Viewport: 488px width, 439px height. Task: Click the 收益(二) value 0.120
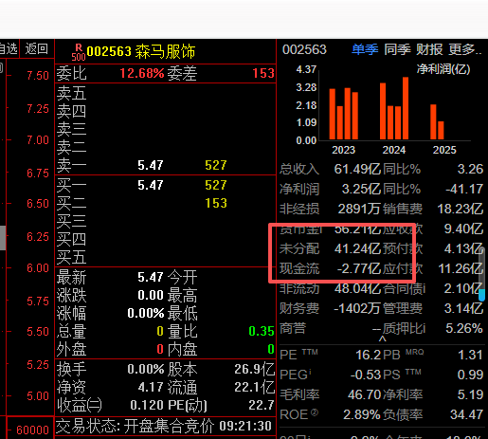pos(147,405)
